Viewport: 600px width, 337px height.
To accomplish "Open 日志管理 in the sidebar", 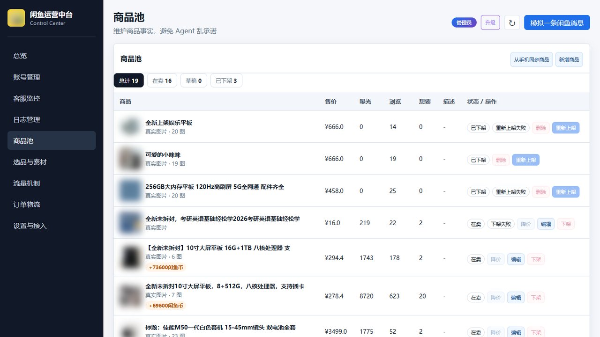I will click(x=52, y=119).
